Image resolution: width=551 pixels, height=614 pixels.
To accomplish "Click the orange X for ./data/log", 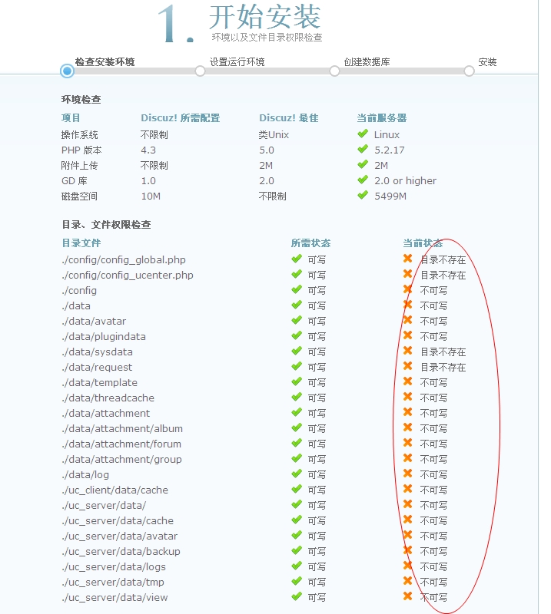I will pyautogui.click(x=408, y=474).
